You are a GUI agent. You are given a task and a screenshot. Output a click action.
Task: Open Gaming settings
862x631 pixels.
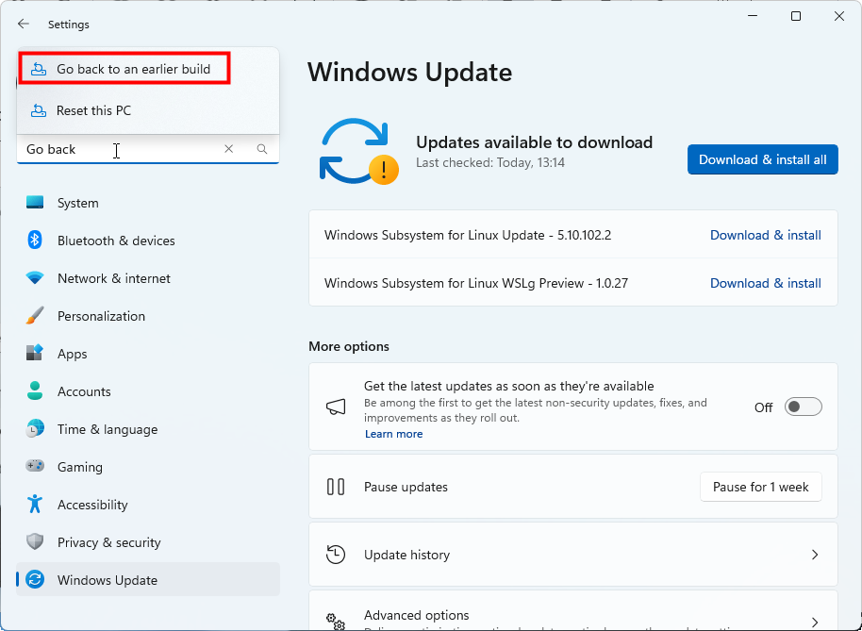pyautogui.click(x=148, y=467)
